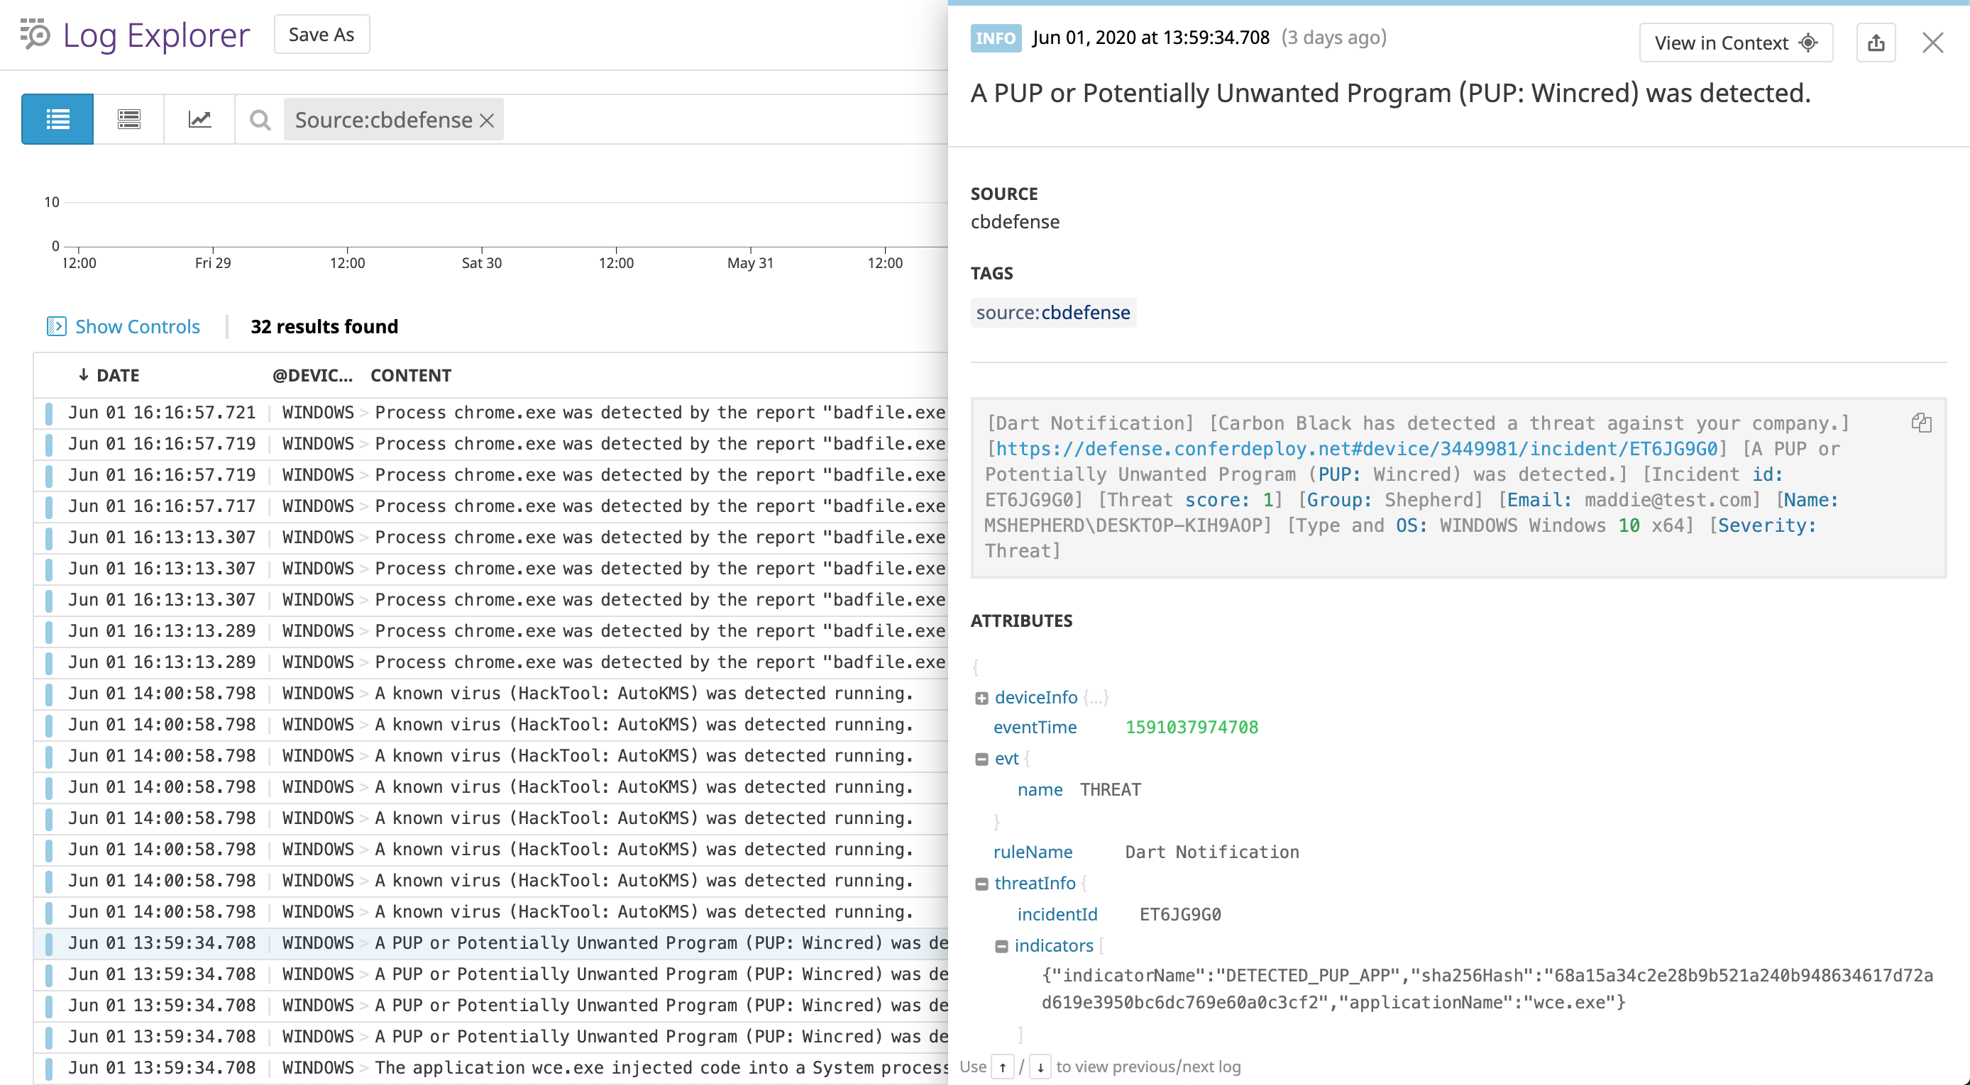Expand the deviceInfo attribute
This screenshot has height=1085, width=1970.
(x=983, y=697)
